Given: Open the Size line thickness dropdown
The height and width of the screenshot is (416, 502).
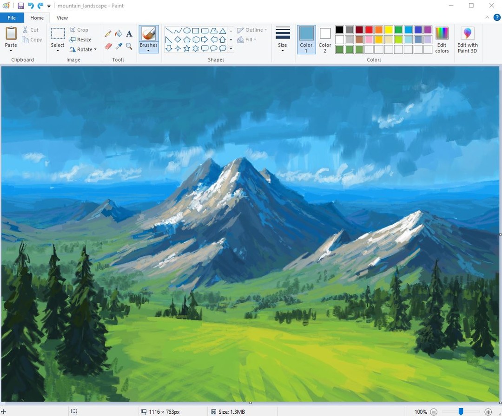Looking at the screenshot, I should (283, 39).
